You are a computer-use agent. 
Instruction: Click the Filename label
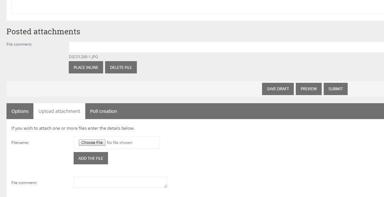(20, 143)
